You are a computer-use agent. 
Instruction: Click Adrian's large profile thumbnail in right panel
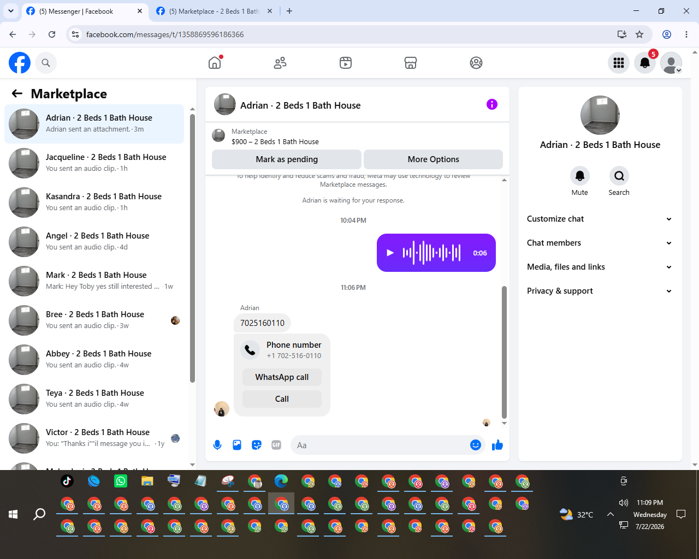click(600, 115)
